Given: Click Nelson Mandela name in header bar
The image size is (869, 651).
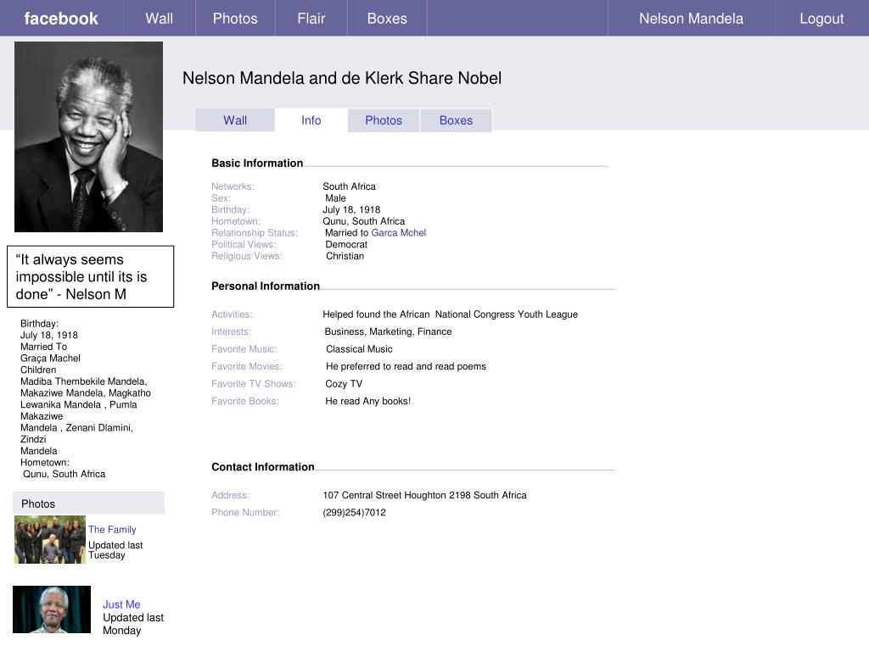Looking at the screenshot, I should click(691, 19).
